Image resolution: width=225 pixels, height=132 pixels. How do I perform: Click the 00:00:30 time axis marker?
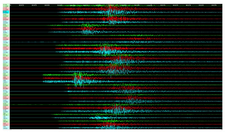pyautogui.click(x=34, y=5)
